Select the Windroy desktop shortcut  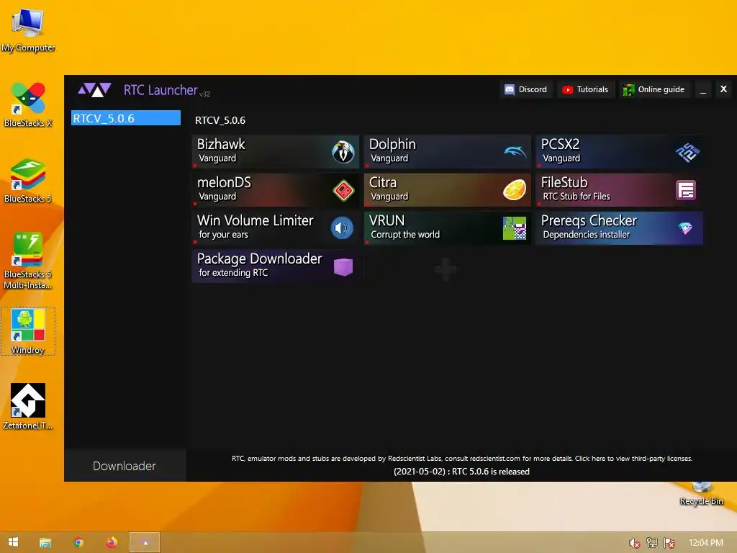pos(28,331)
